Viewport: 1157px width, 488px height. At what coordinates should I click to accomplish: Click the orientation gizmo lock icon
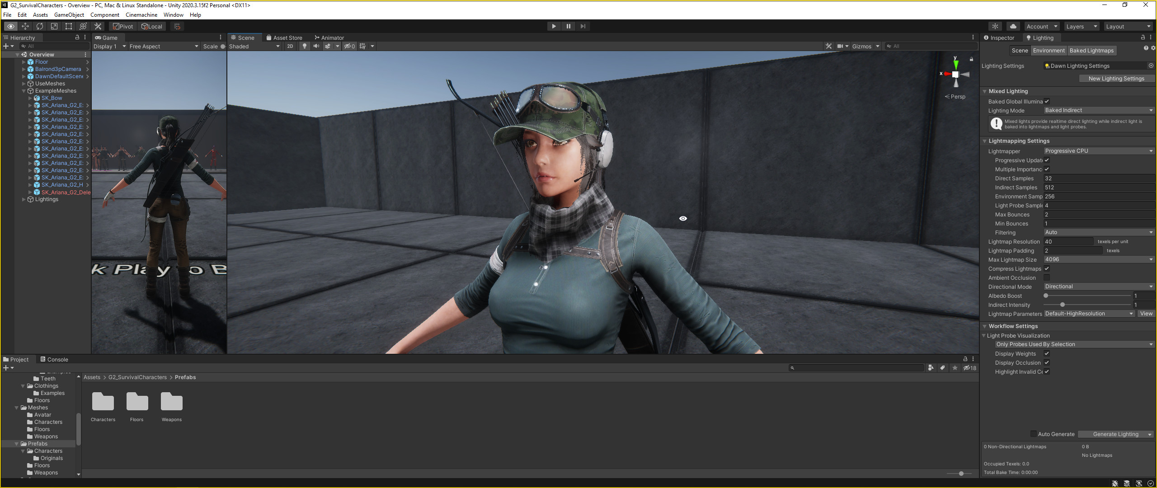click(x=971, y=59)
